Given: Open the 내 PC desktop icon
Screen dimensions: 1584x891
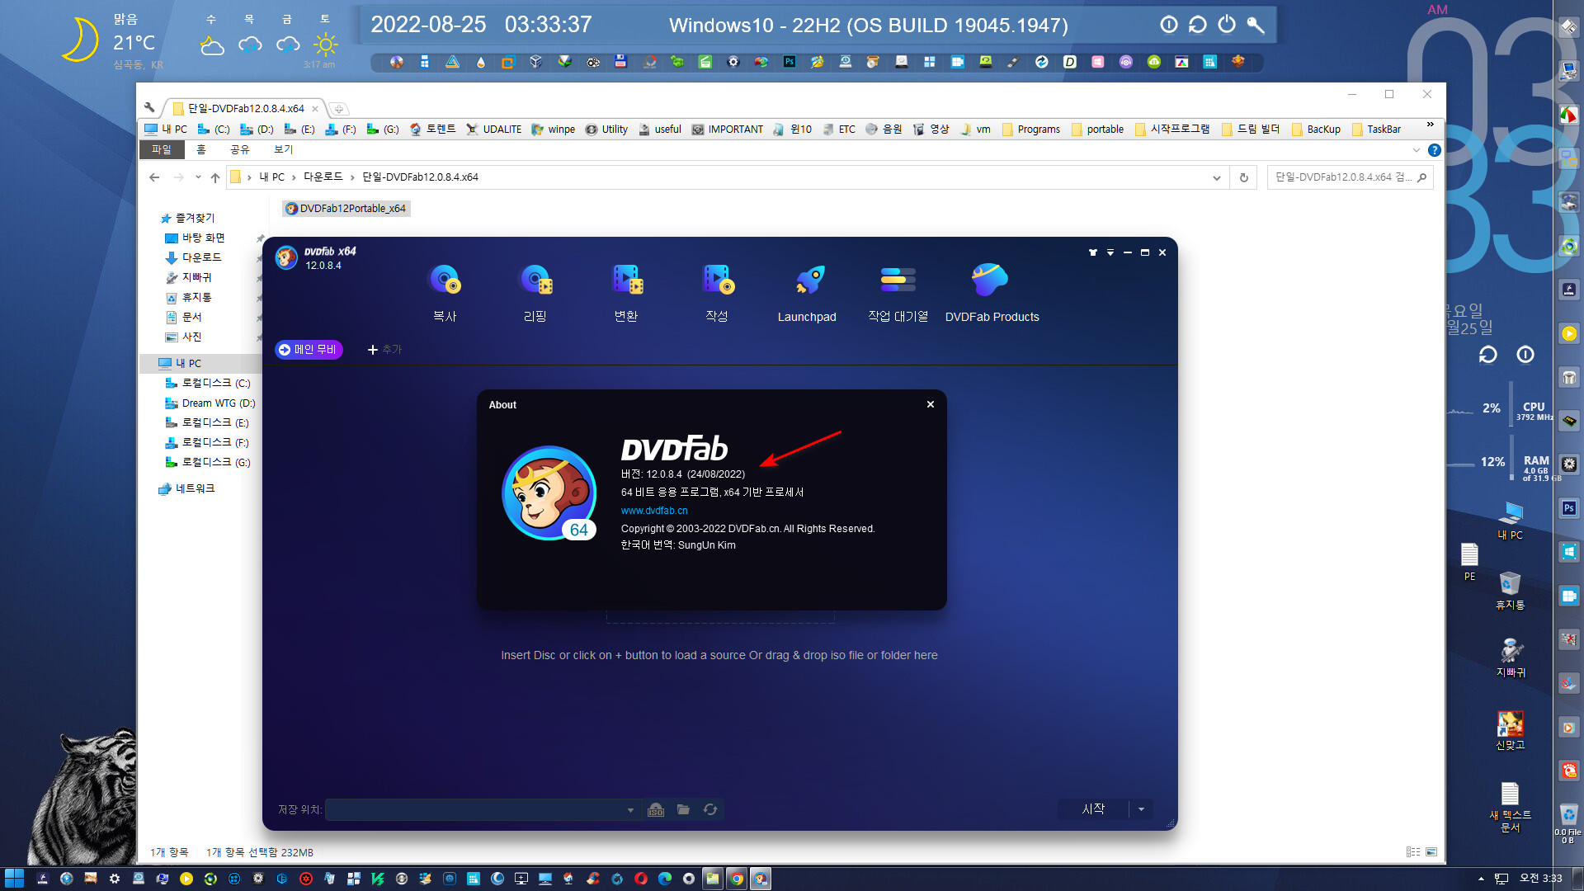Looking at the screenshot, I should pos(1511,521).
